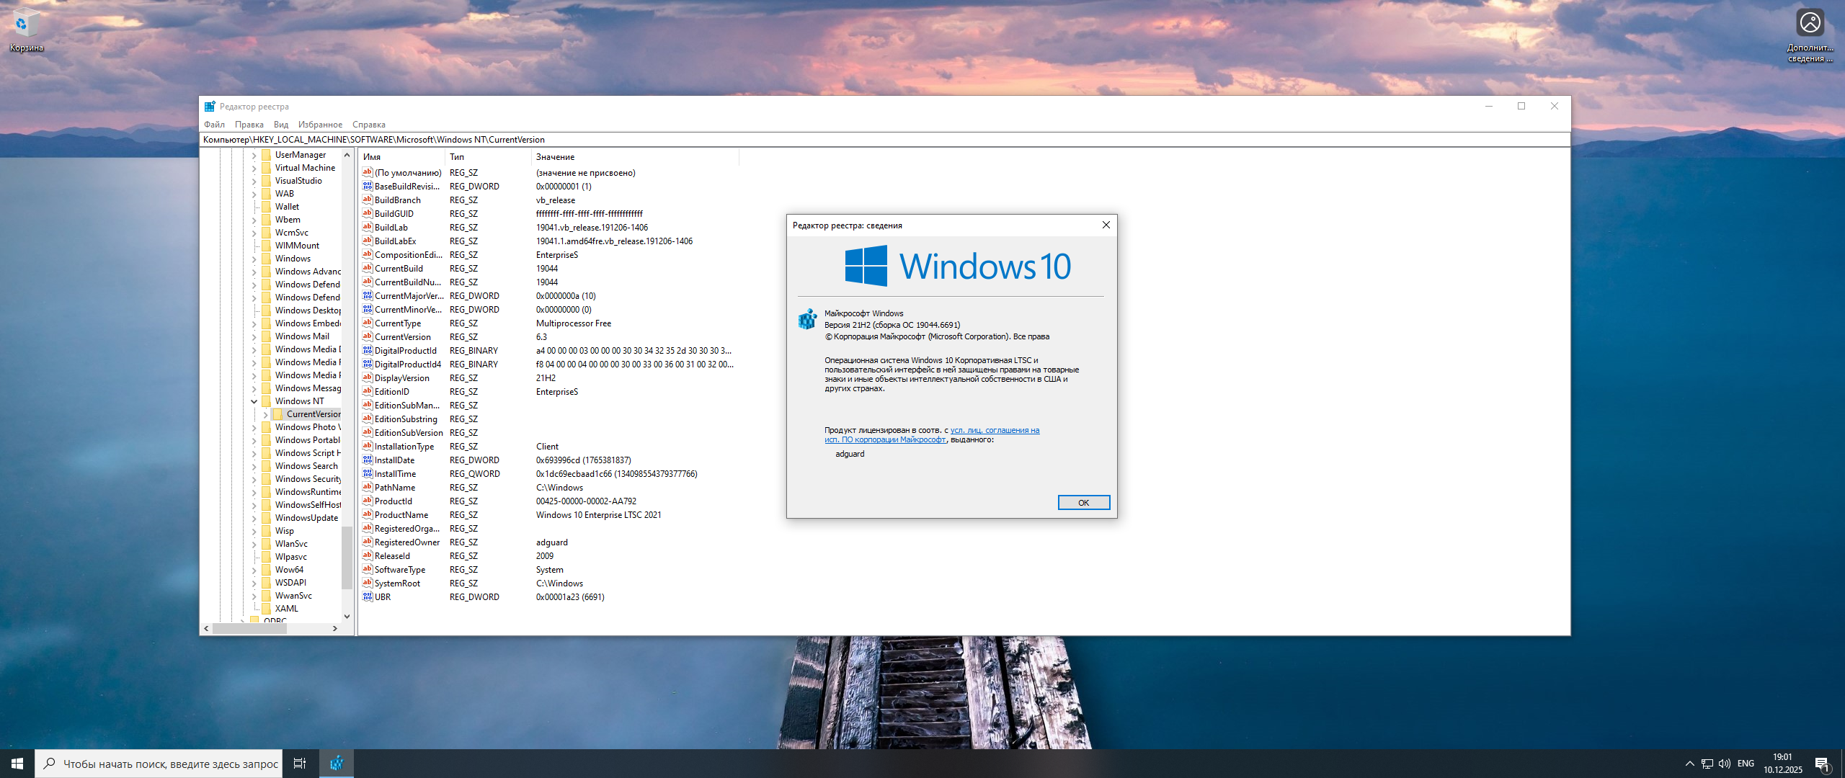Open Task View from the taskbar
1845x778 pixels.
tap(300, 764)
